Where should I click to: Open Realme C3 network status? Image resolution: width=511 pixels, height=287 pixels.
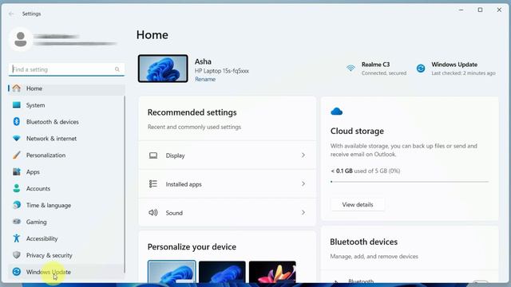click(376, 69)
